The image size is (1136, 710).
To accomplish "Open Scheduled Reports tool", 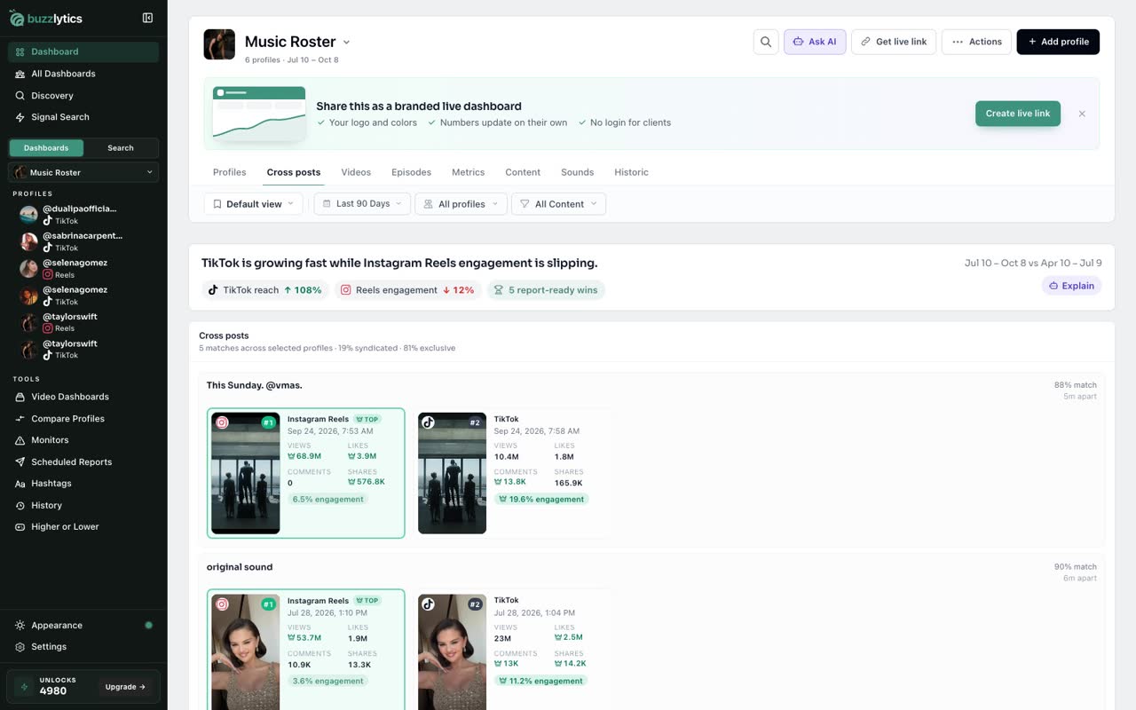I will 83,461.
